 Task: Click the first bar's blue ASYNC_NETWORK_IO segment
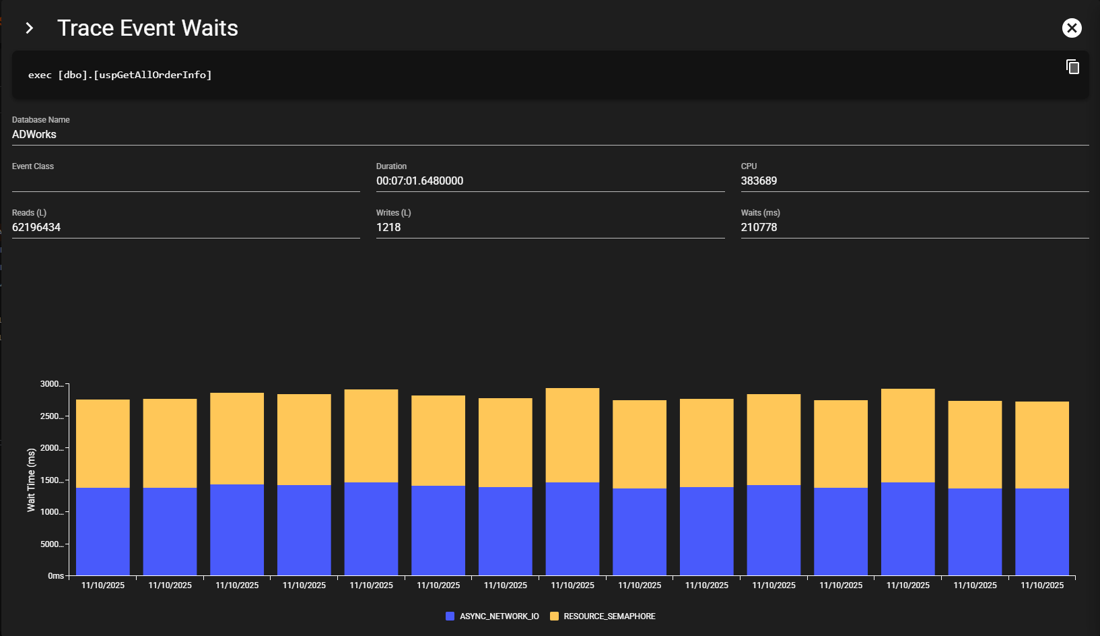pyautogui.click(x=103, y=531)
